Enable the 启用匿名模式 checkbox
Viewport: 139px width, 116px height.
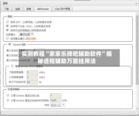(7, 38)
